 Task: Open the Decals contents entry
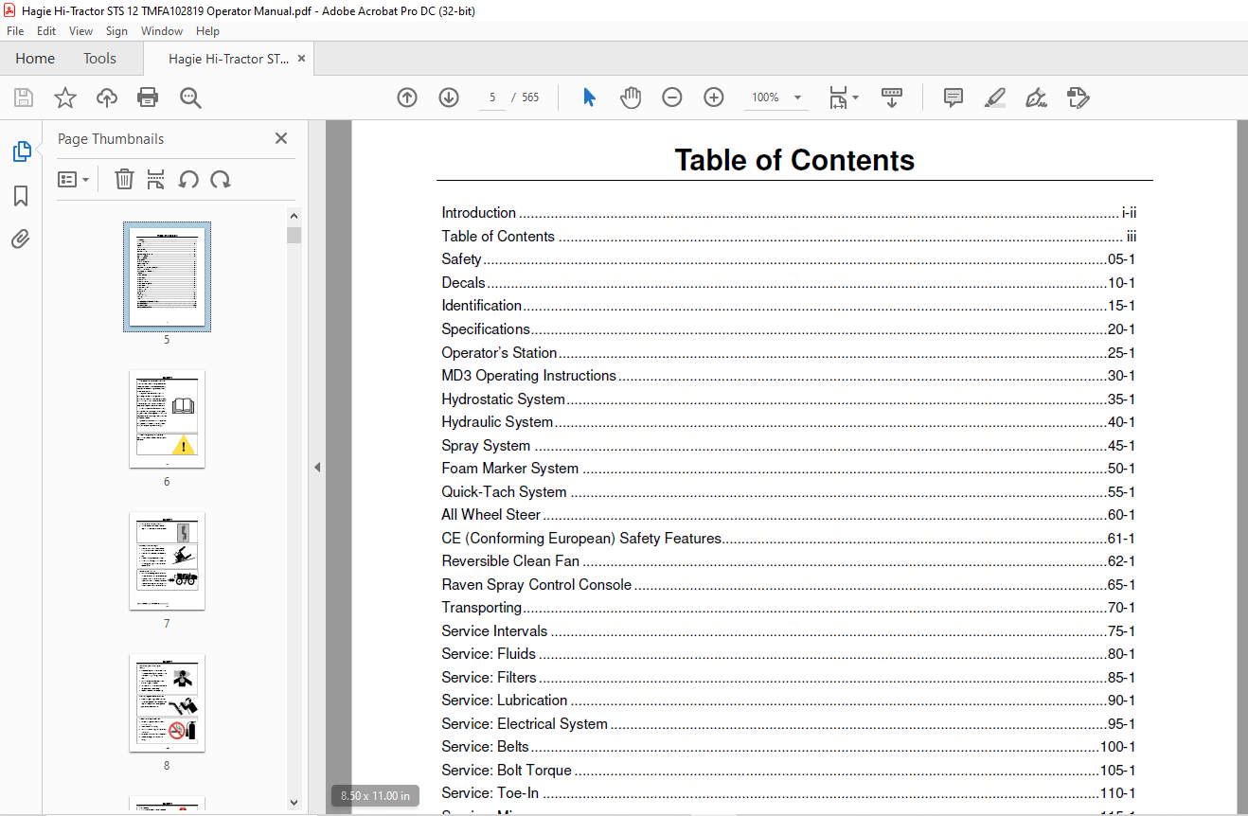point(788,282)
